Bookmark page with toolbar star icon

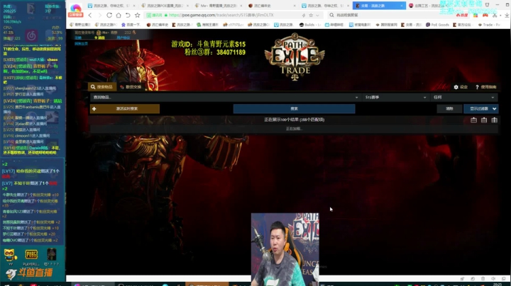[138, 16]
